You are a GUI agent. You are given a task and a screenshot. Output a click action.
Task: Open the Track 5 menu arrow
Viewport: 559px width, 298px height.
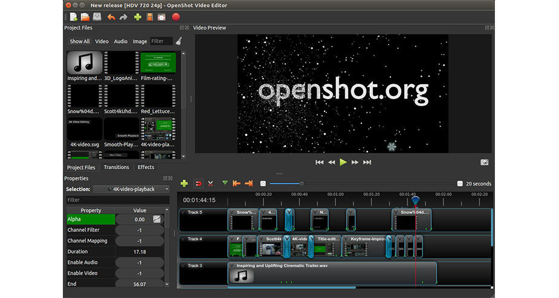(x=184, y=213)
